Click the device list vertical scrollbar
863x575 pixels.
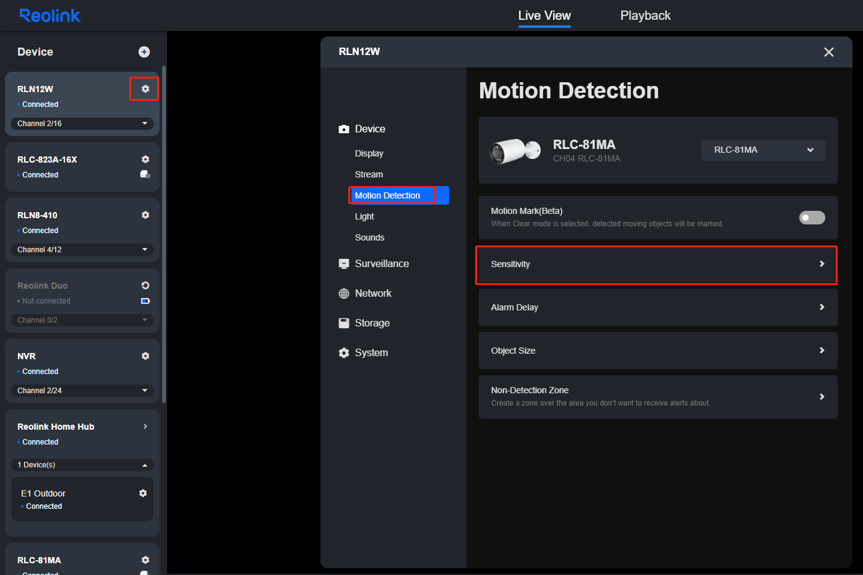tap(163, 235)
